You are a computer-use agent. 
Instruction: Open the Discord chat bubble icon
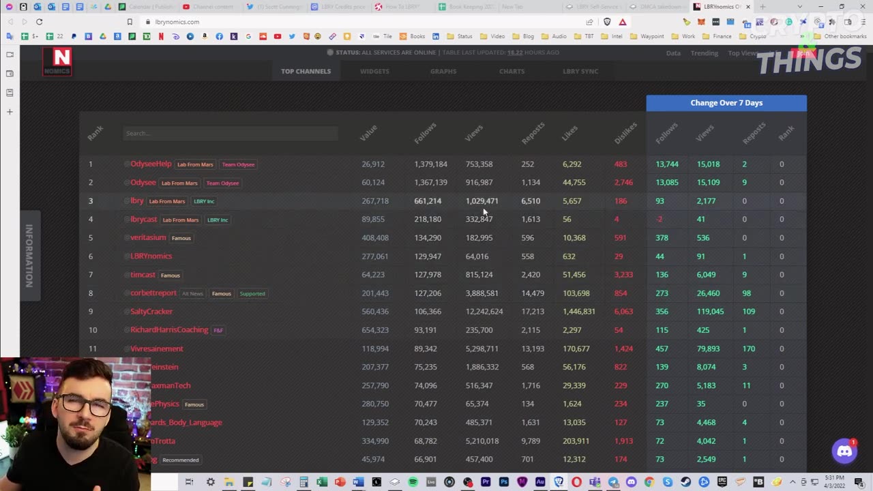click(x=844, y=451)
